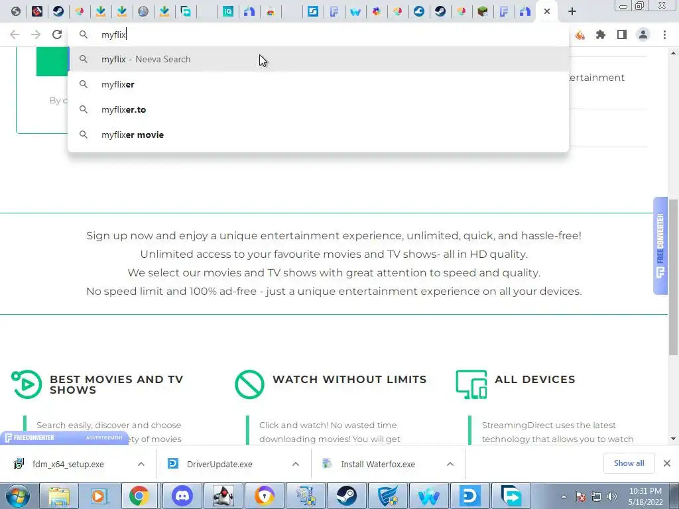Go forward with the toolbar arrow

coord(36,34)
